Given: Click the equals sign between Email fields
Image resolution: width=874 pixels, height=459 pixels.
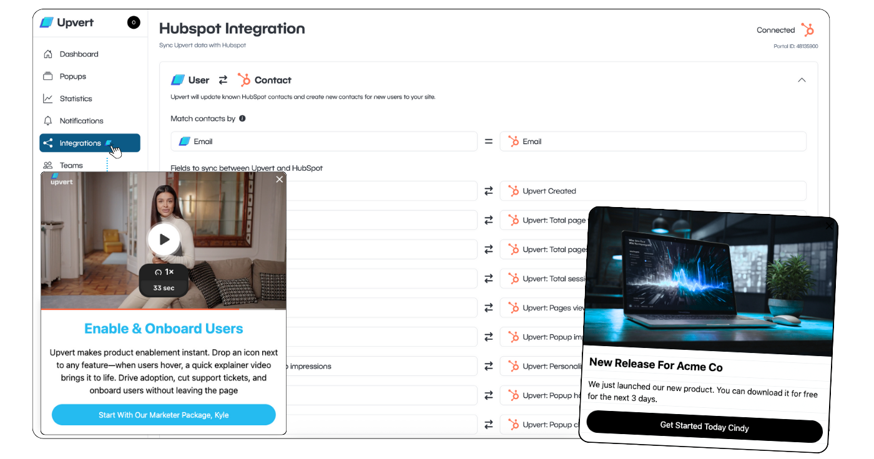Looking at the screenshot, I should click(x=489, y=142).
